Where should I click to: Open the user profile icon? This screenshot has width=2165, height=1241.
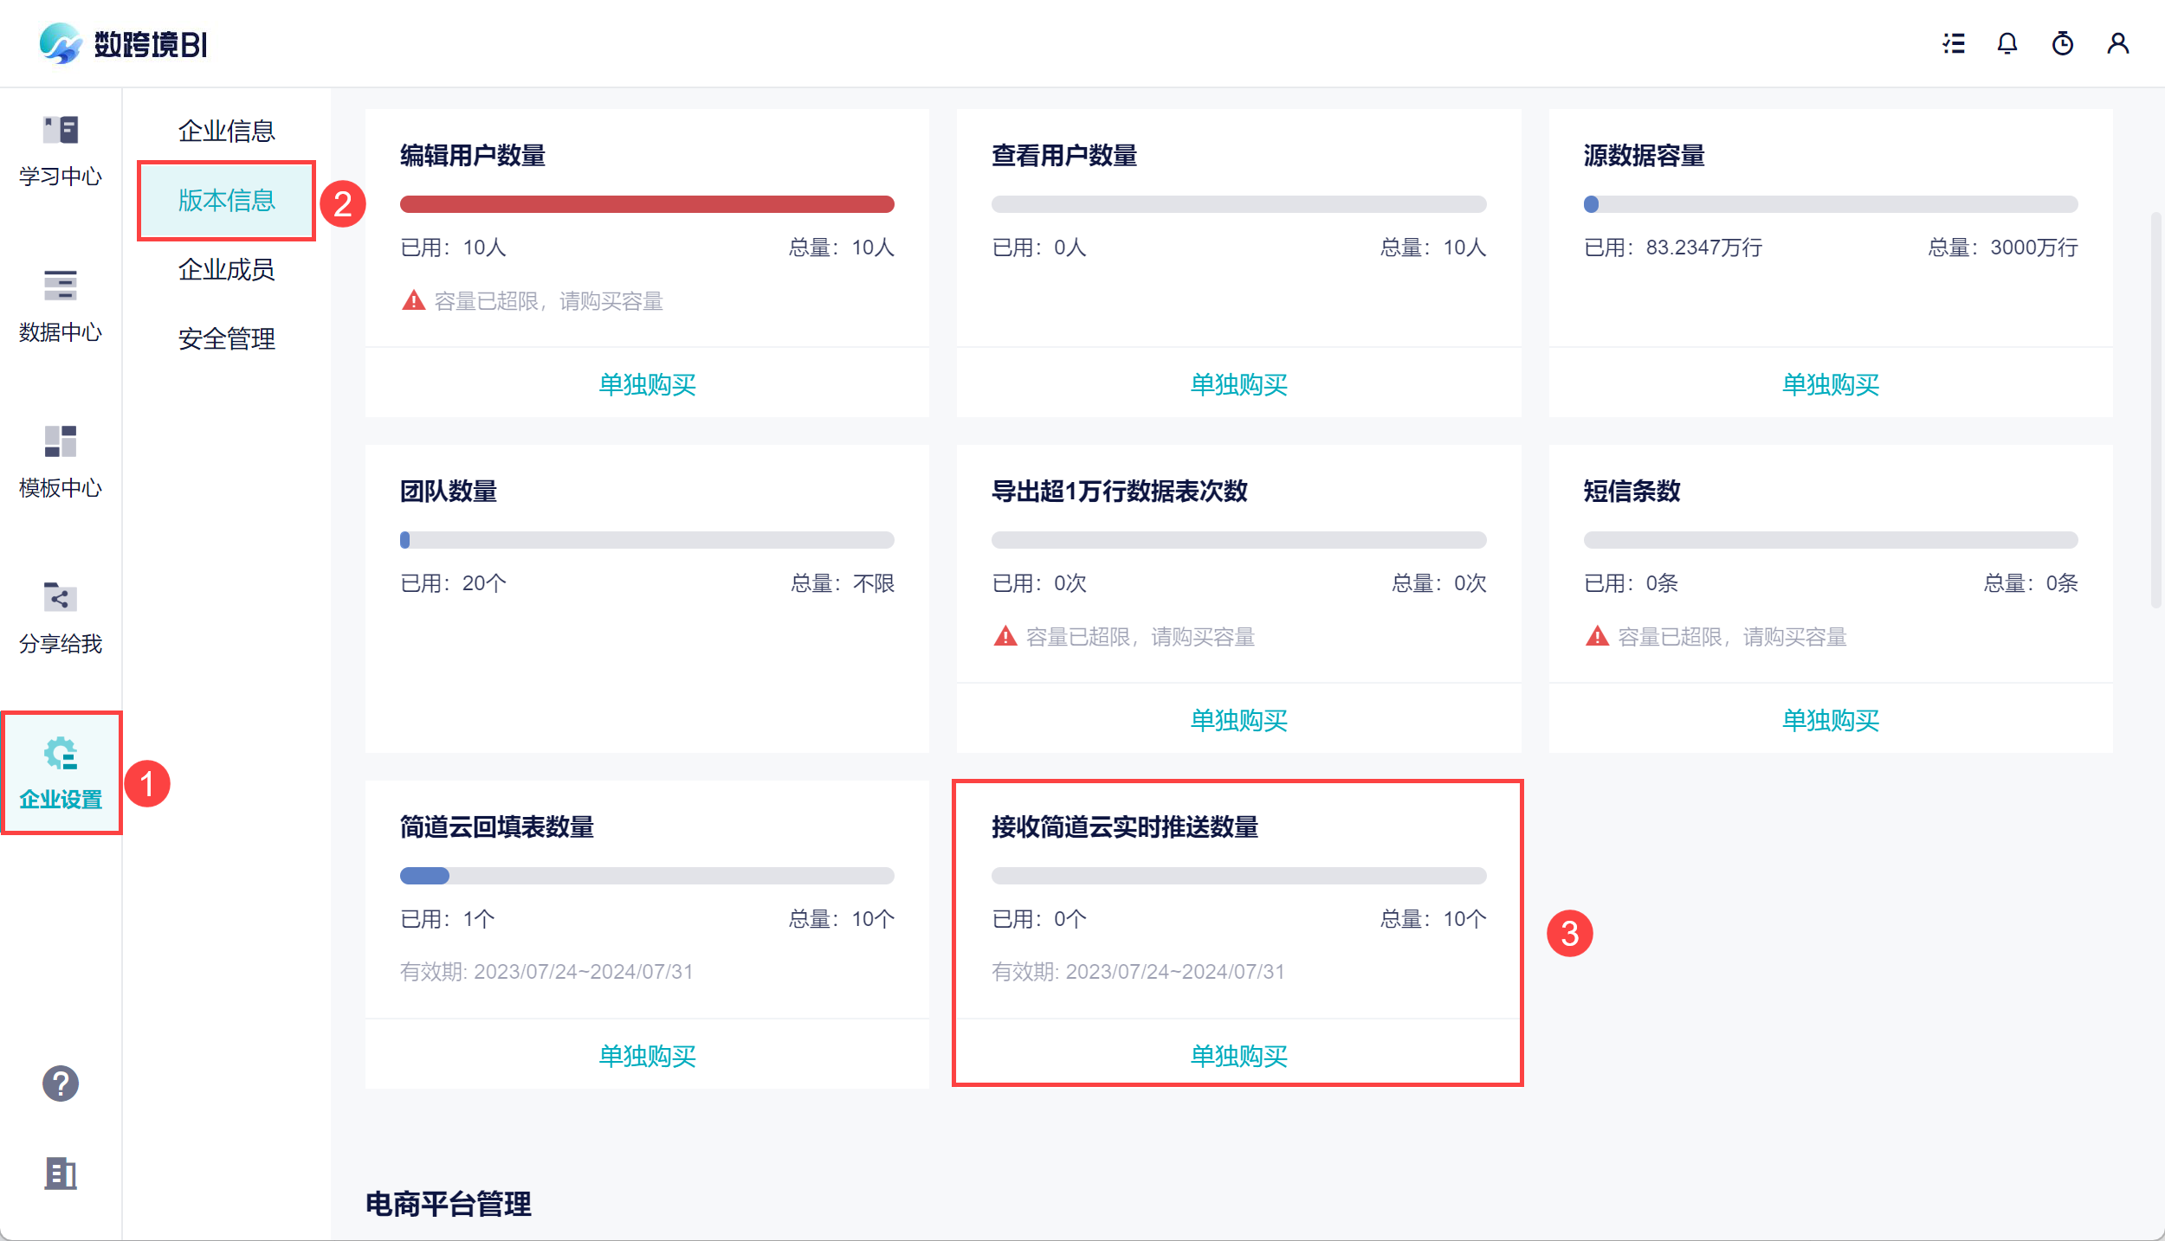click(x=2118, y=43)
